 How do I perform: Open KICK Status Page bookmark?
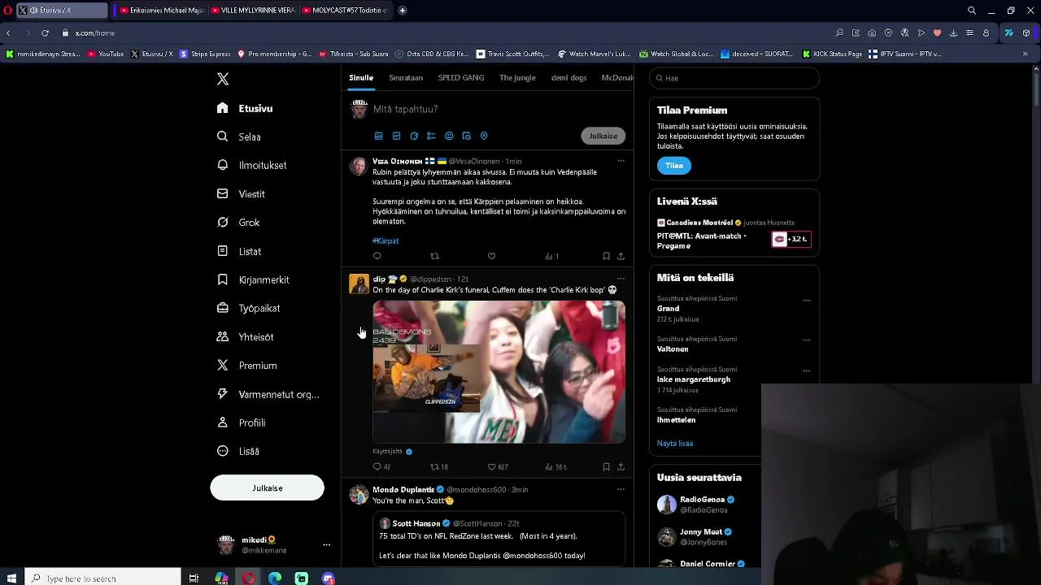[832, 54]
